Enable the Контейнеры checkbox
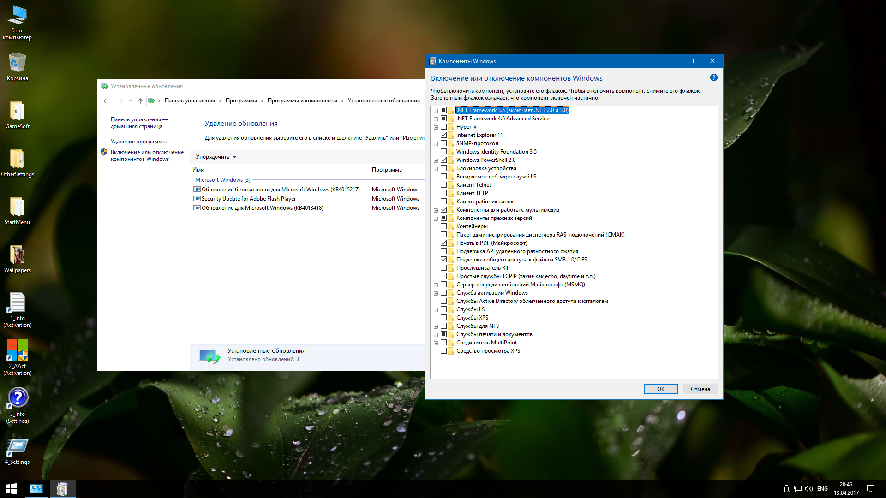The image size is (886, 498). pos(443,226)
